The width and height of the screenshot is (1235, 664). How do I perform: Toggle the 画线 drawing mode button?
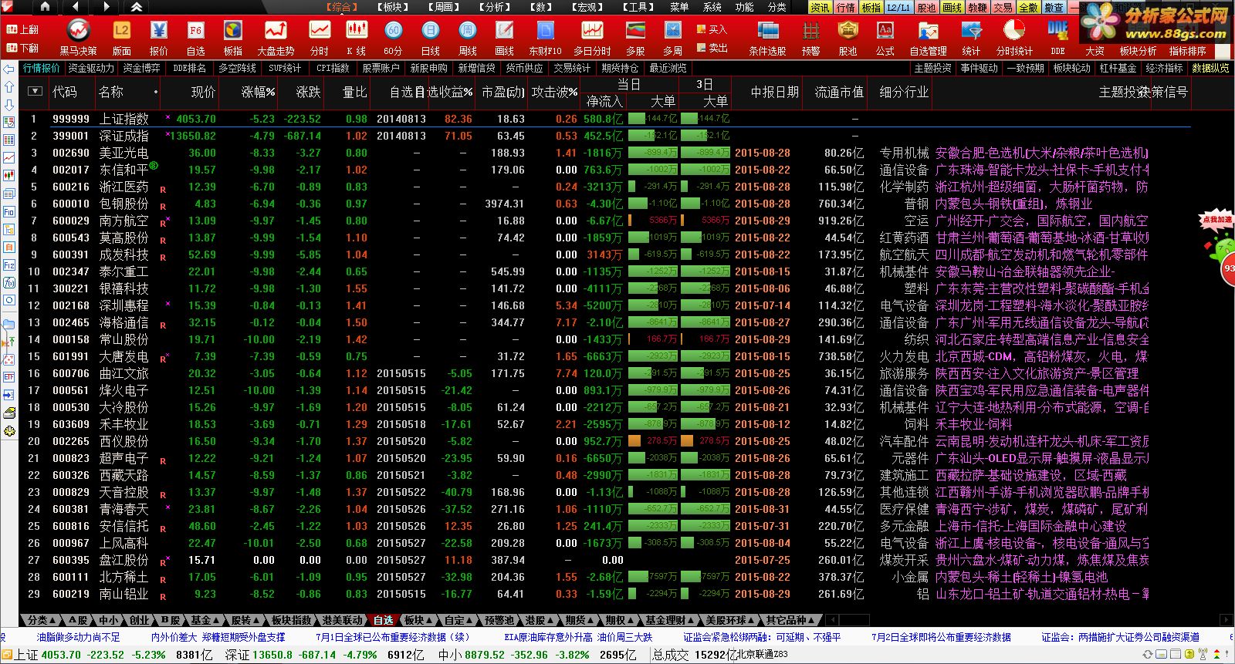pyautogui.click(x=952, y=7)
